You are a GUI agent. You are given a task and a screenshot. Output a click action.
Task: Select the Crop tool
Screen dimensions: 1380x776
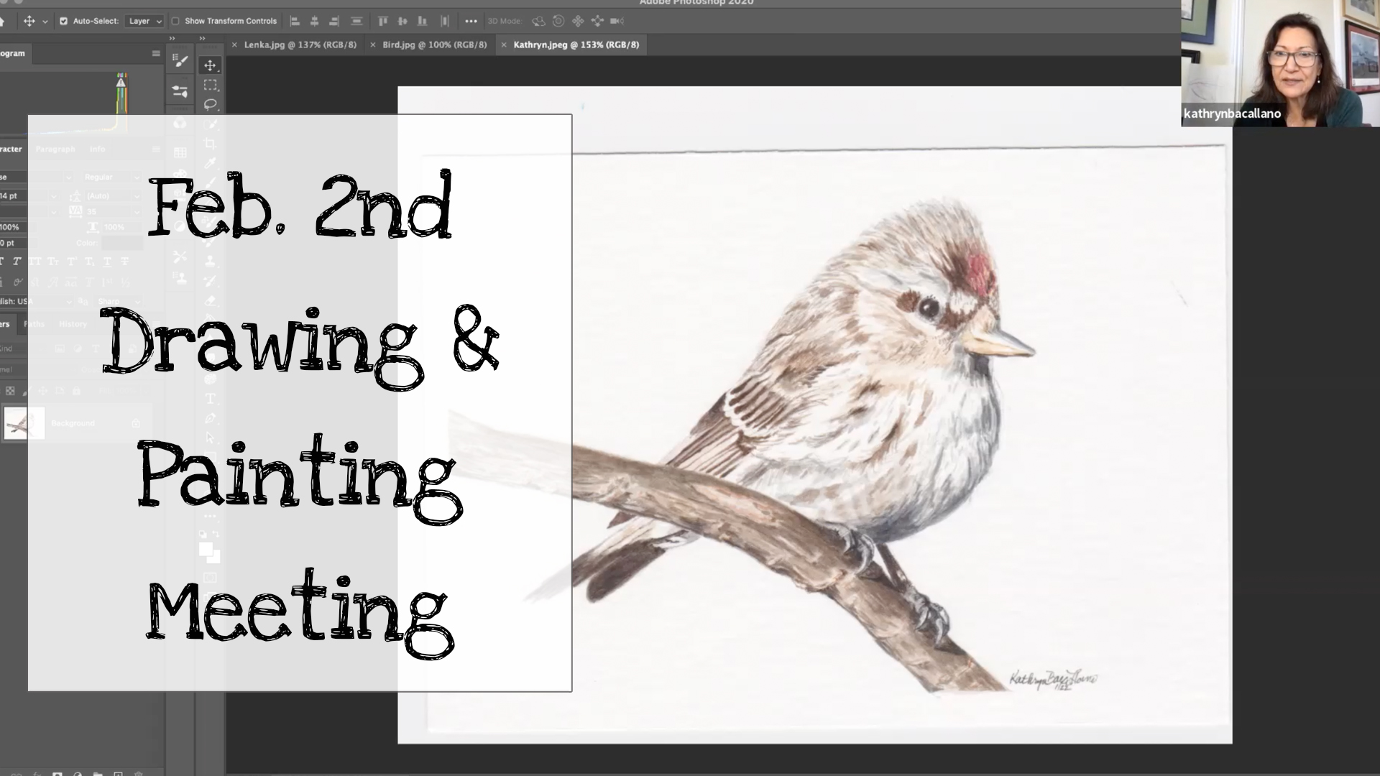point(210,144)
